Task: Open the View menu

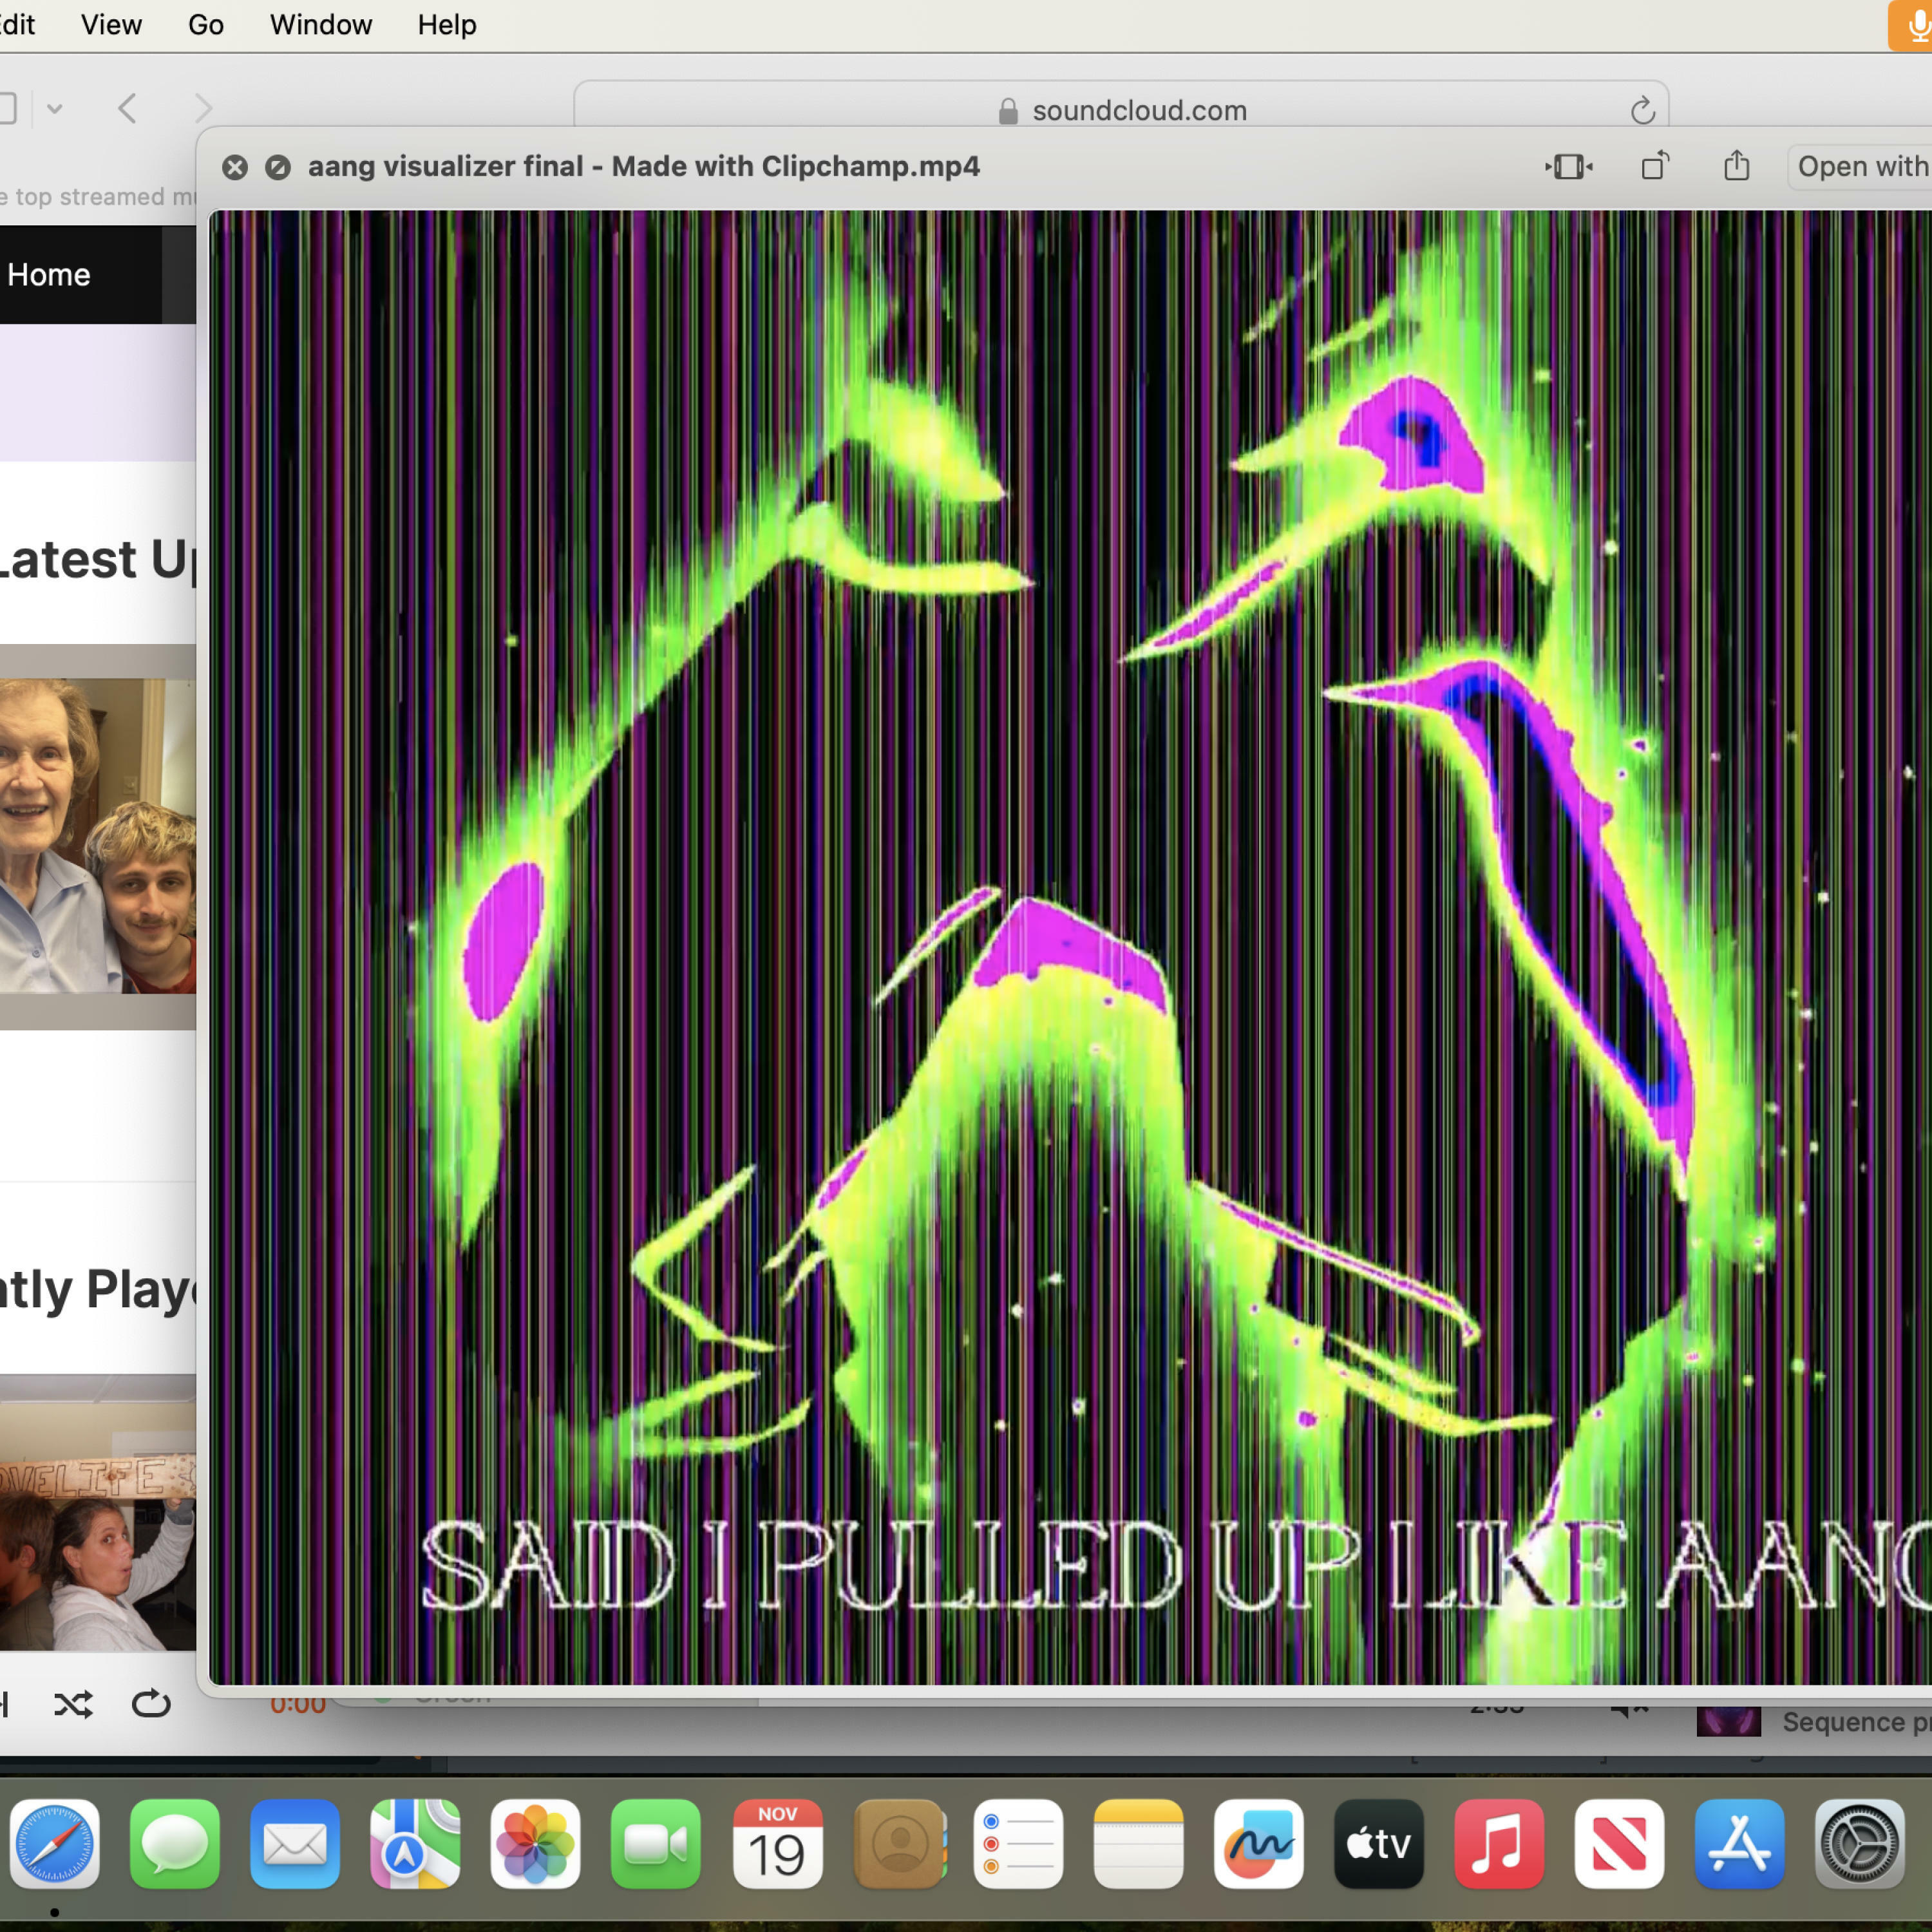Action: pos(111,24)
